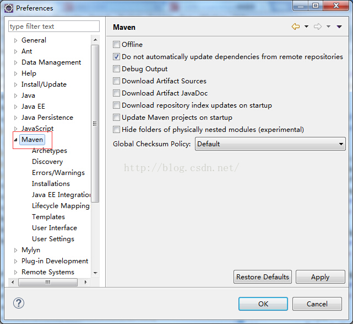Screen dimensions: 353x324
Task: Select Mylyn category label
Action: click(31, 250)
